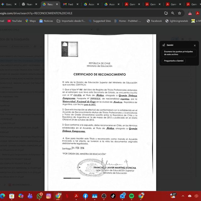Open Instagram from the taskbar
The image size is (201, 201).
tap(48, 196)
